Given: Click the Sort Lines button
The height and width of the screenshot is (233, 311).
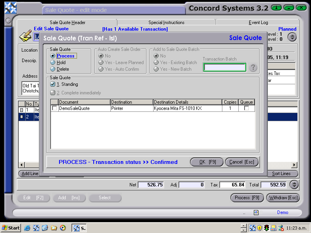Looking at the screenshot, I should [x=282, y=174].
